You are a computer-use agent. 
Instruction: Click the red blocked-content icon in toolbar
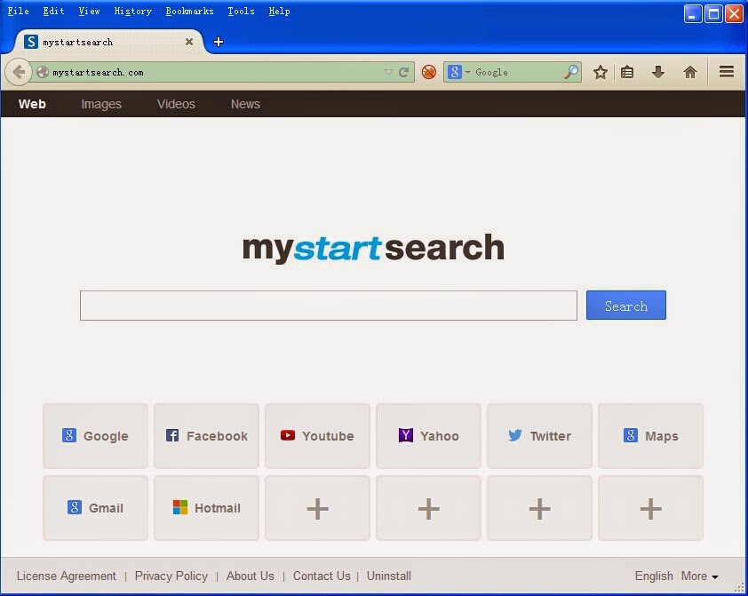click(x=429, y=72)
